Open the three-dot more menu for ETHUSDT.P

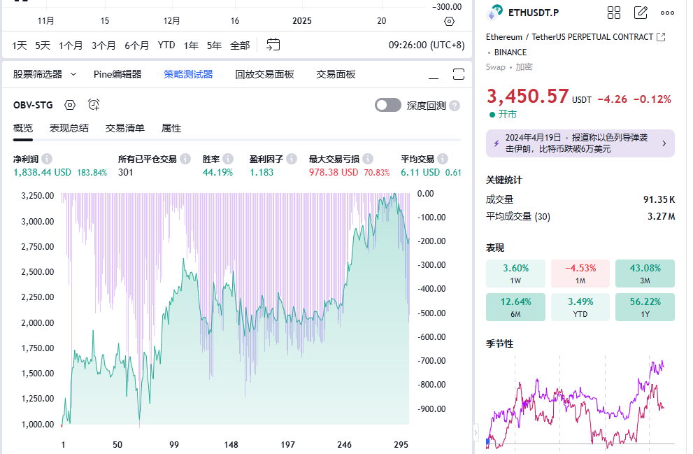click(667, 13)
